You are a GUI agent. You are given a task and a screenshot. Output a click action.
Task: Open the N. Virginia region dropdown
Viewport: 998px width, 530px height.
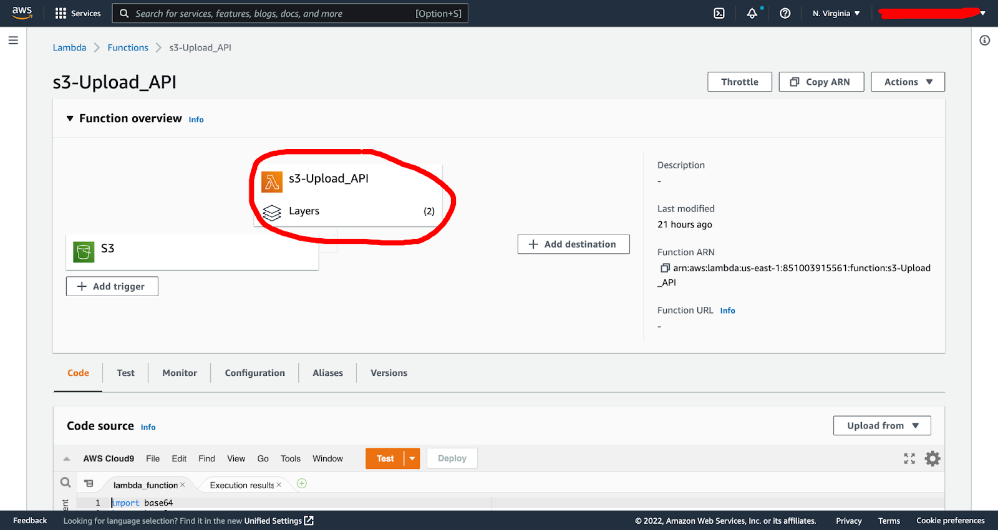coord(836,13)
